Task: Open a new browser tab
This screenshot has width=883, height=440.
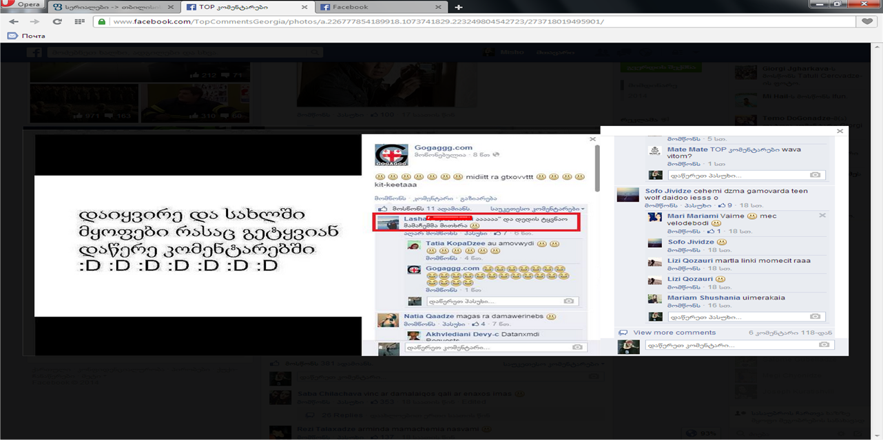Action: [x=459, y=7]
